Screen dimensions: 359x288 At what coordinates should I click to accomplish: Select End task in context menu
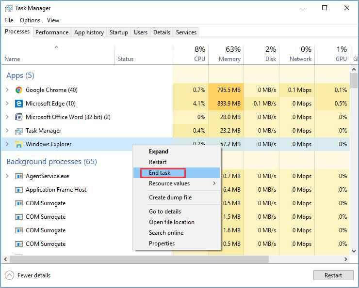[x=177, y=173]
